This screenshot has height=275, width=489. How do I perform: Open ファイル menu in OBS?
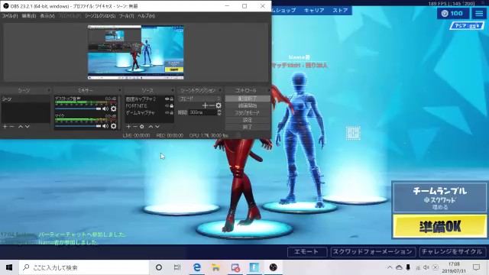point(10,16)
